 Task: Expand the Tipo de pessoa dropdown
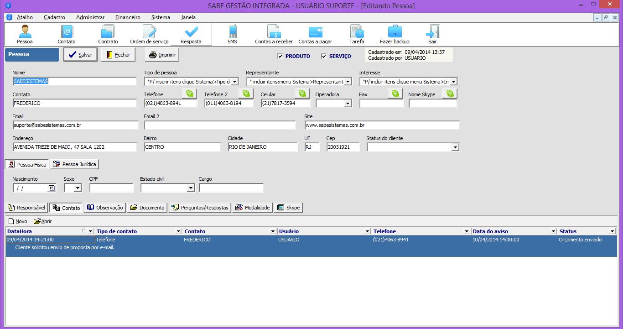pos(234,82)
